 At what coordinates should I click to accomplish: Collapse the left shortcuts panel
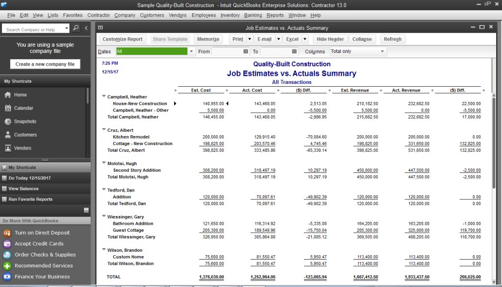(x=86, y=28)
